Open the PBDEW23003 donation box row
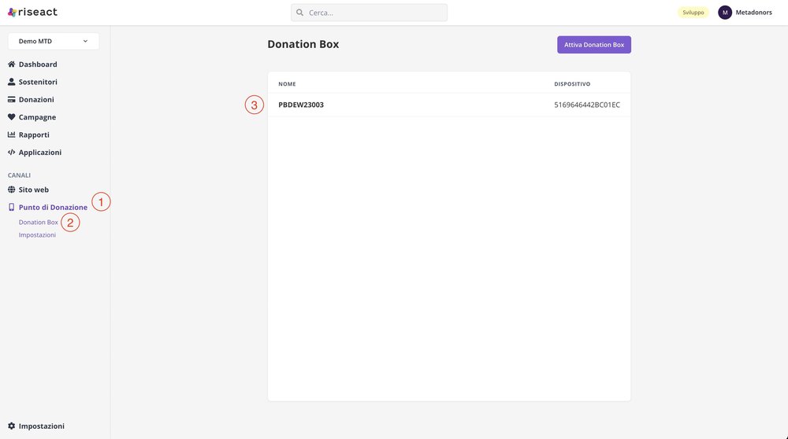Image resolution: width=788 pixels, height=439 pixels. click(301, 105)
